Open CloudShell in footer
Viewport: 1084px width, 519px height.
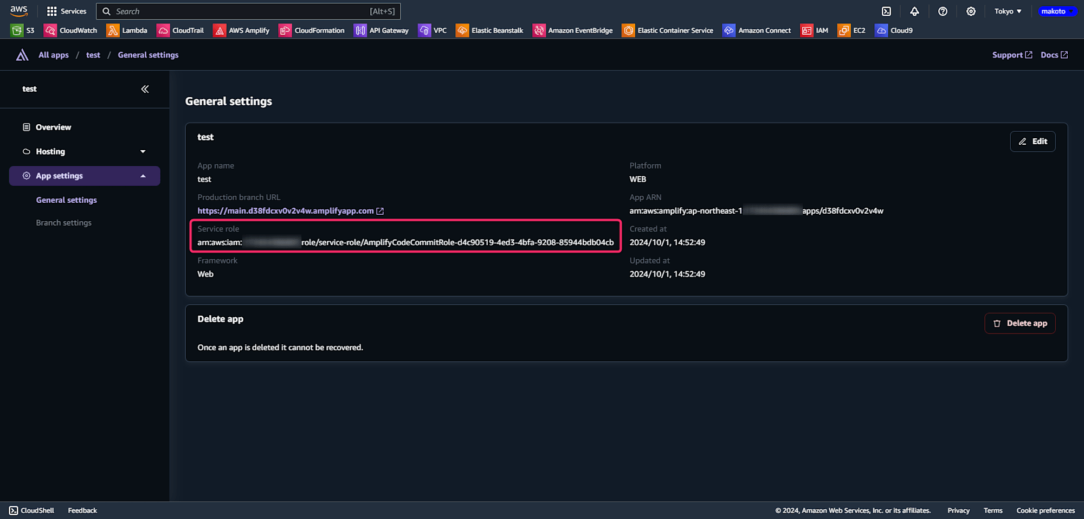(31, 510)
